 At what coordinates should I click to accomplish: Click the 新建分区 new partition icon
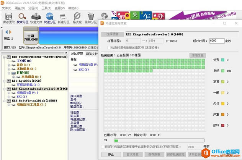64,18
